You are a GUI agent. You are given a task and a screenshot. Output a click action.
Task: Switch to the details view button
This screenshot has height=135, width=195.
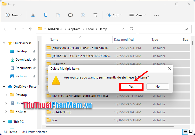coord(185,132)
